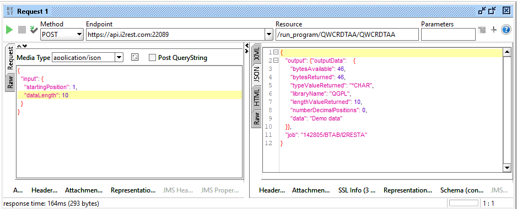Restore Request 1 window size icon
Image resolution: width=517 pixels, height=209 pixels.
482,11
